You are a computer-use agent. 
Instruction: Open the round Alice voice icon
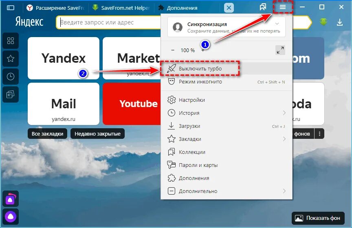(x=11, y=217)
